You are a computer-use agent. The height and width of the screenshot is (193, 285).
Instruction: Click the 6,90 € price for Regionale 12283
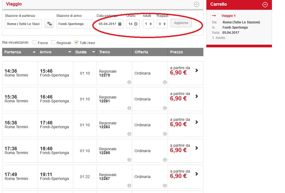point(178,124)
